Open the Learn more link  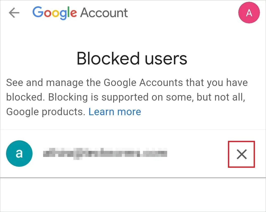(115, 112)
